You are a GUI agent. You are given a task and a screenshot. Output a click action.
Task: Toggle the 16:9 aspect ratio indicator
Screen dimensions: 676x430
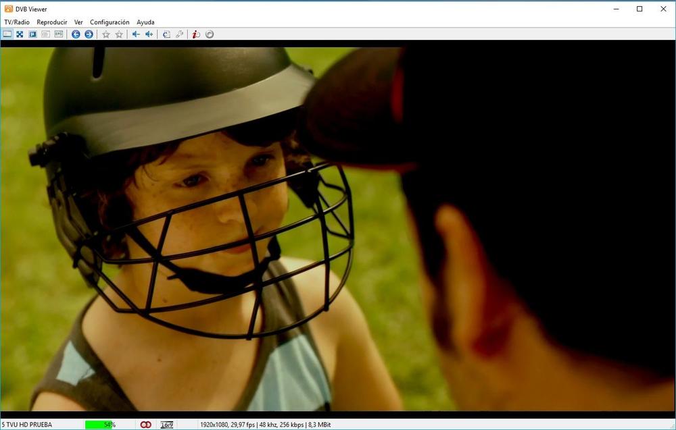(166, 425)
